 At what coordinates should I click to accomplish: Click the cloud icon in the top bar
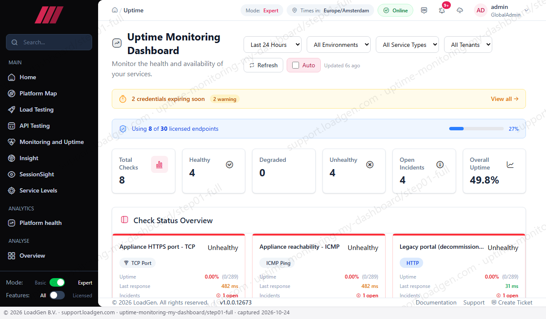point(460,10)
